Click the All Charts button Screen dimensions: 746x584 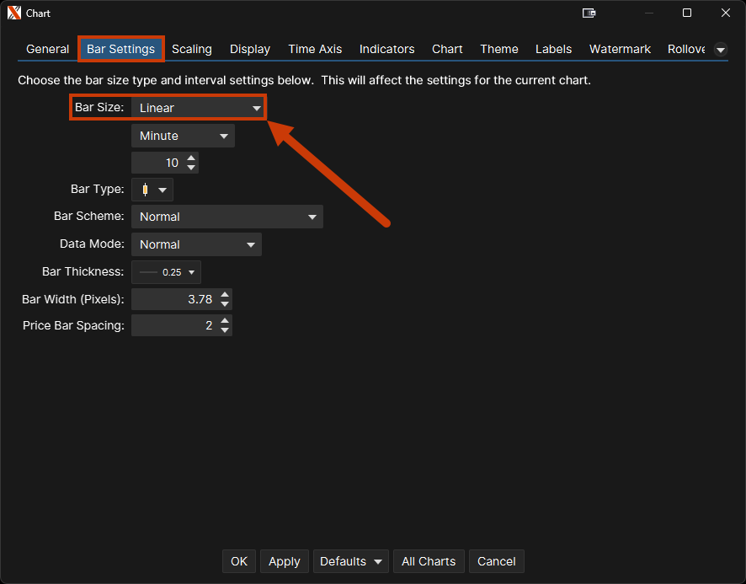click(x=429, y=561)
